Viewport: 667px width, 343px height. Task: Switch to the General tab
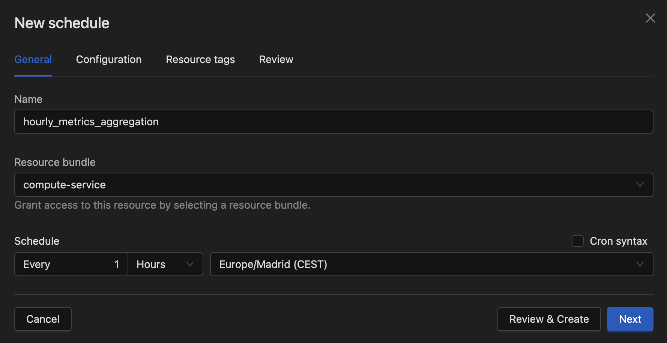tap(33, 60)
